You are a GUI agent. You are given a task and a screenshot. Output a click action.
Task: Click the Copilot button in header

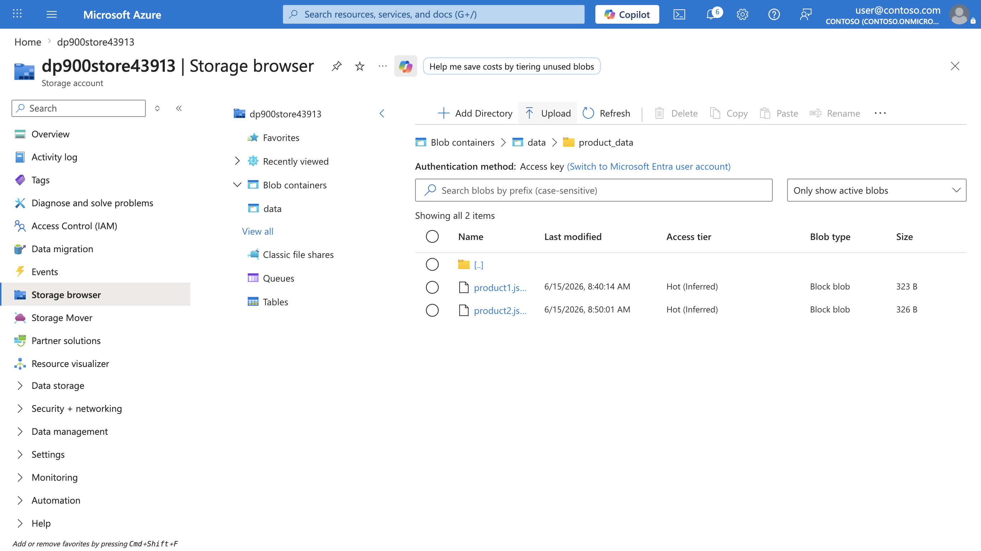pos(627,14)
